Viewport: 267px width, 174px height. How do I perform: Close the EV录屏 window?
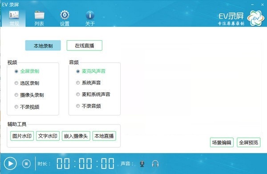[x=263, y=4]
